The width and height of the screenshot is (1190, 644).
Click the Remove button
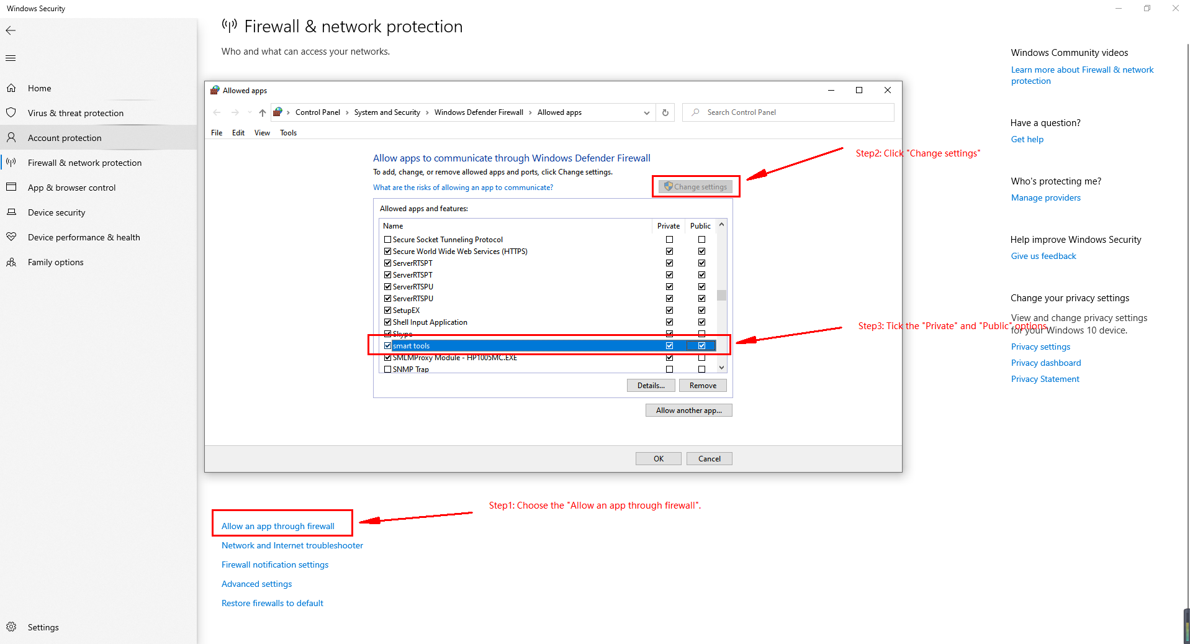point(703,386)
